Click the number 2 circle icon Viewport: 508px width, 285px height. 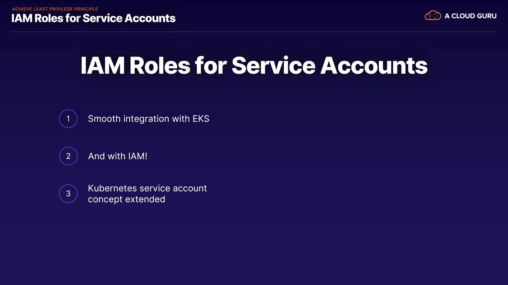point(68,156)
